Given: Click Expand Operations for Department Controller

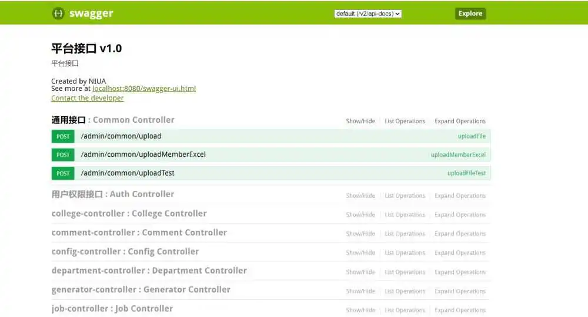Looking at the screenshot, I should [460, 272].
